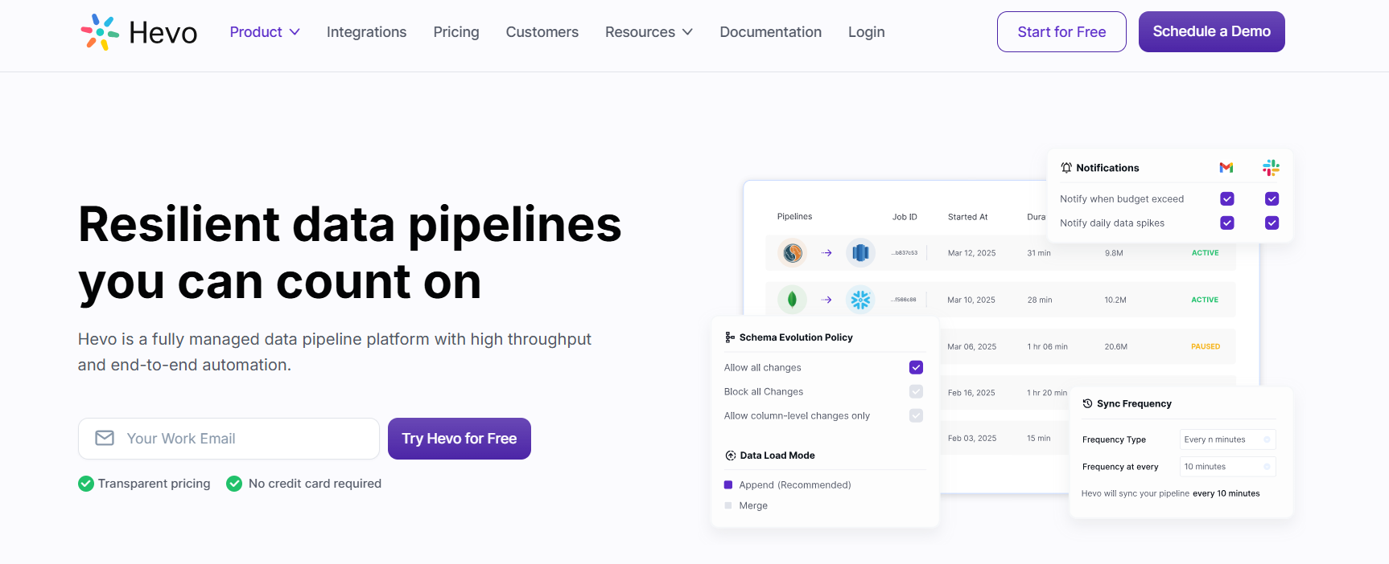Screen dimensions: 1389x564
Task: Click the ACTIVE status for Mar 12, 2025
Action: click(1205, 253)
